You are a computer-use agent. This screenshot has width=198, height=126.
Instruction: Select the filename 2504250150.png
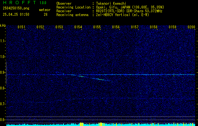tap(16, 9)
